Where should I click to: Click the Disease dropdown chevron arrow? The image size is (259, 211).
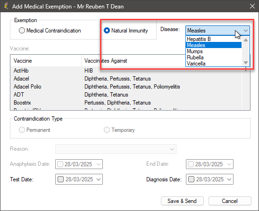(246, 31)
